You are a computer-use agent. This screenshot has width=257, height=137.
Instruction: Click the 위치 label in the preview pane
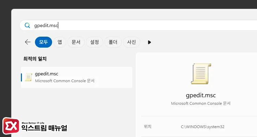pyautogui.click(x=147, y=126)
